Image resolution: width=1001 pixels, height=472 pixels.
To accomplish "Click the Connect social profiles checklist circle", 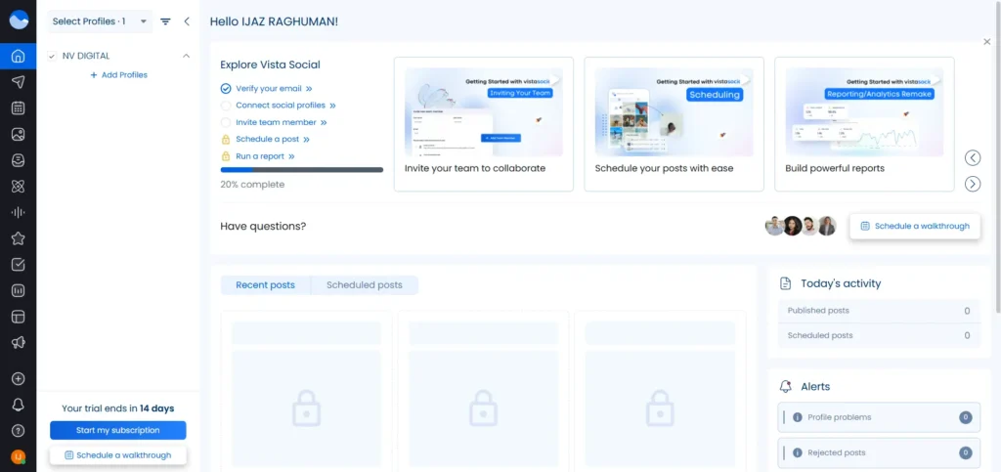I will point(226,106).
